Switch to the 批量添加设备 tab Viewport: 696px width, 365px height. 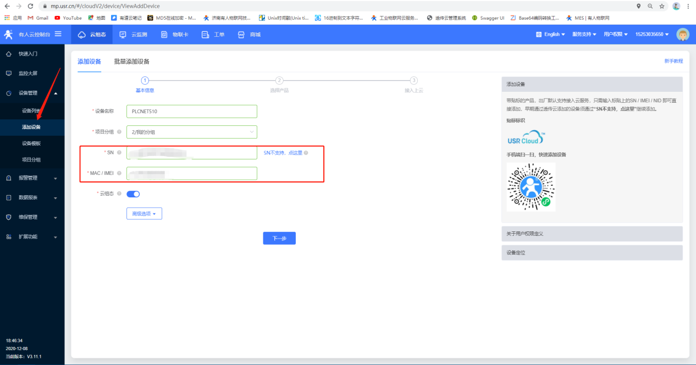click(131, 62)
